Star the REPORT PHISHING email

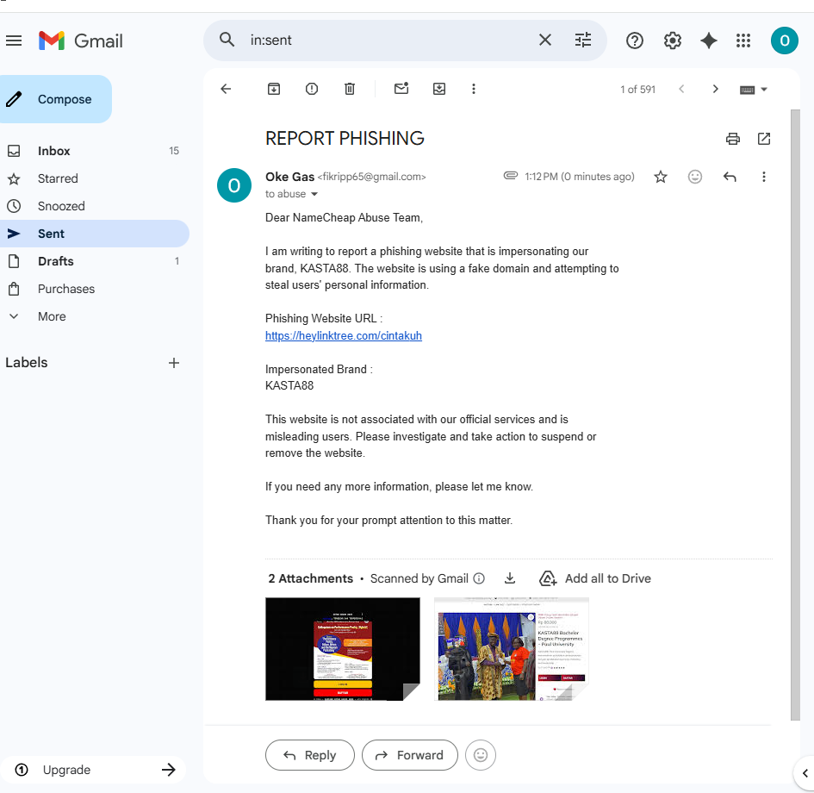661,177
